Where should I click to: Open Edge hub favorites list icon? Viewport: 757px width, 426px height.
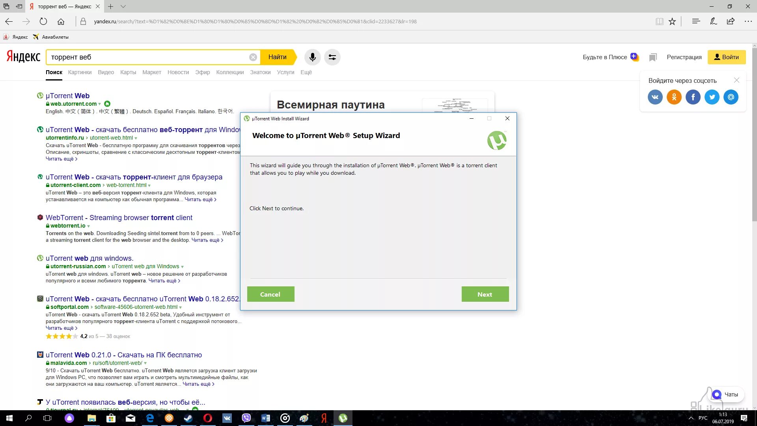coord(696,21)
